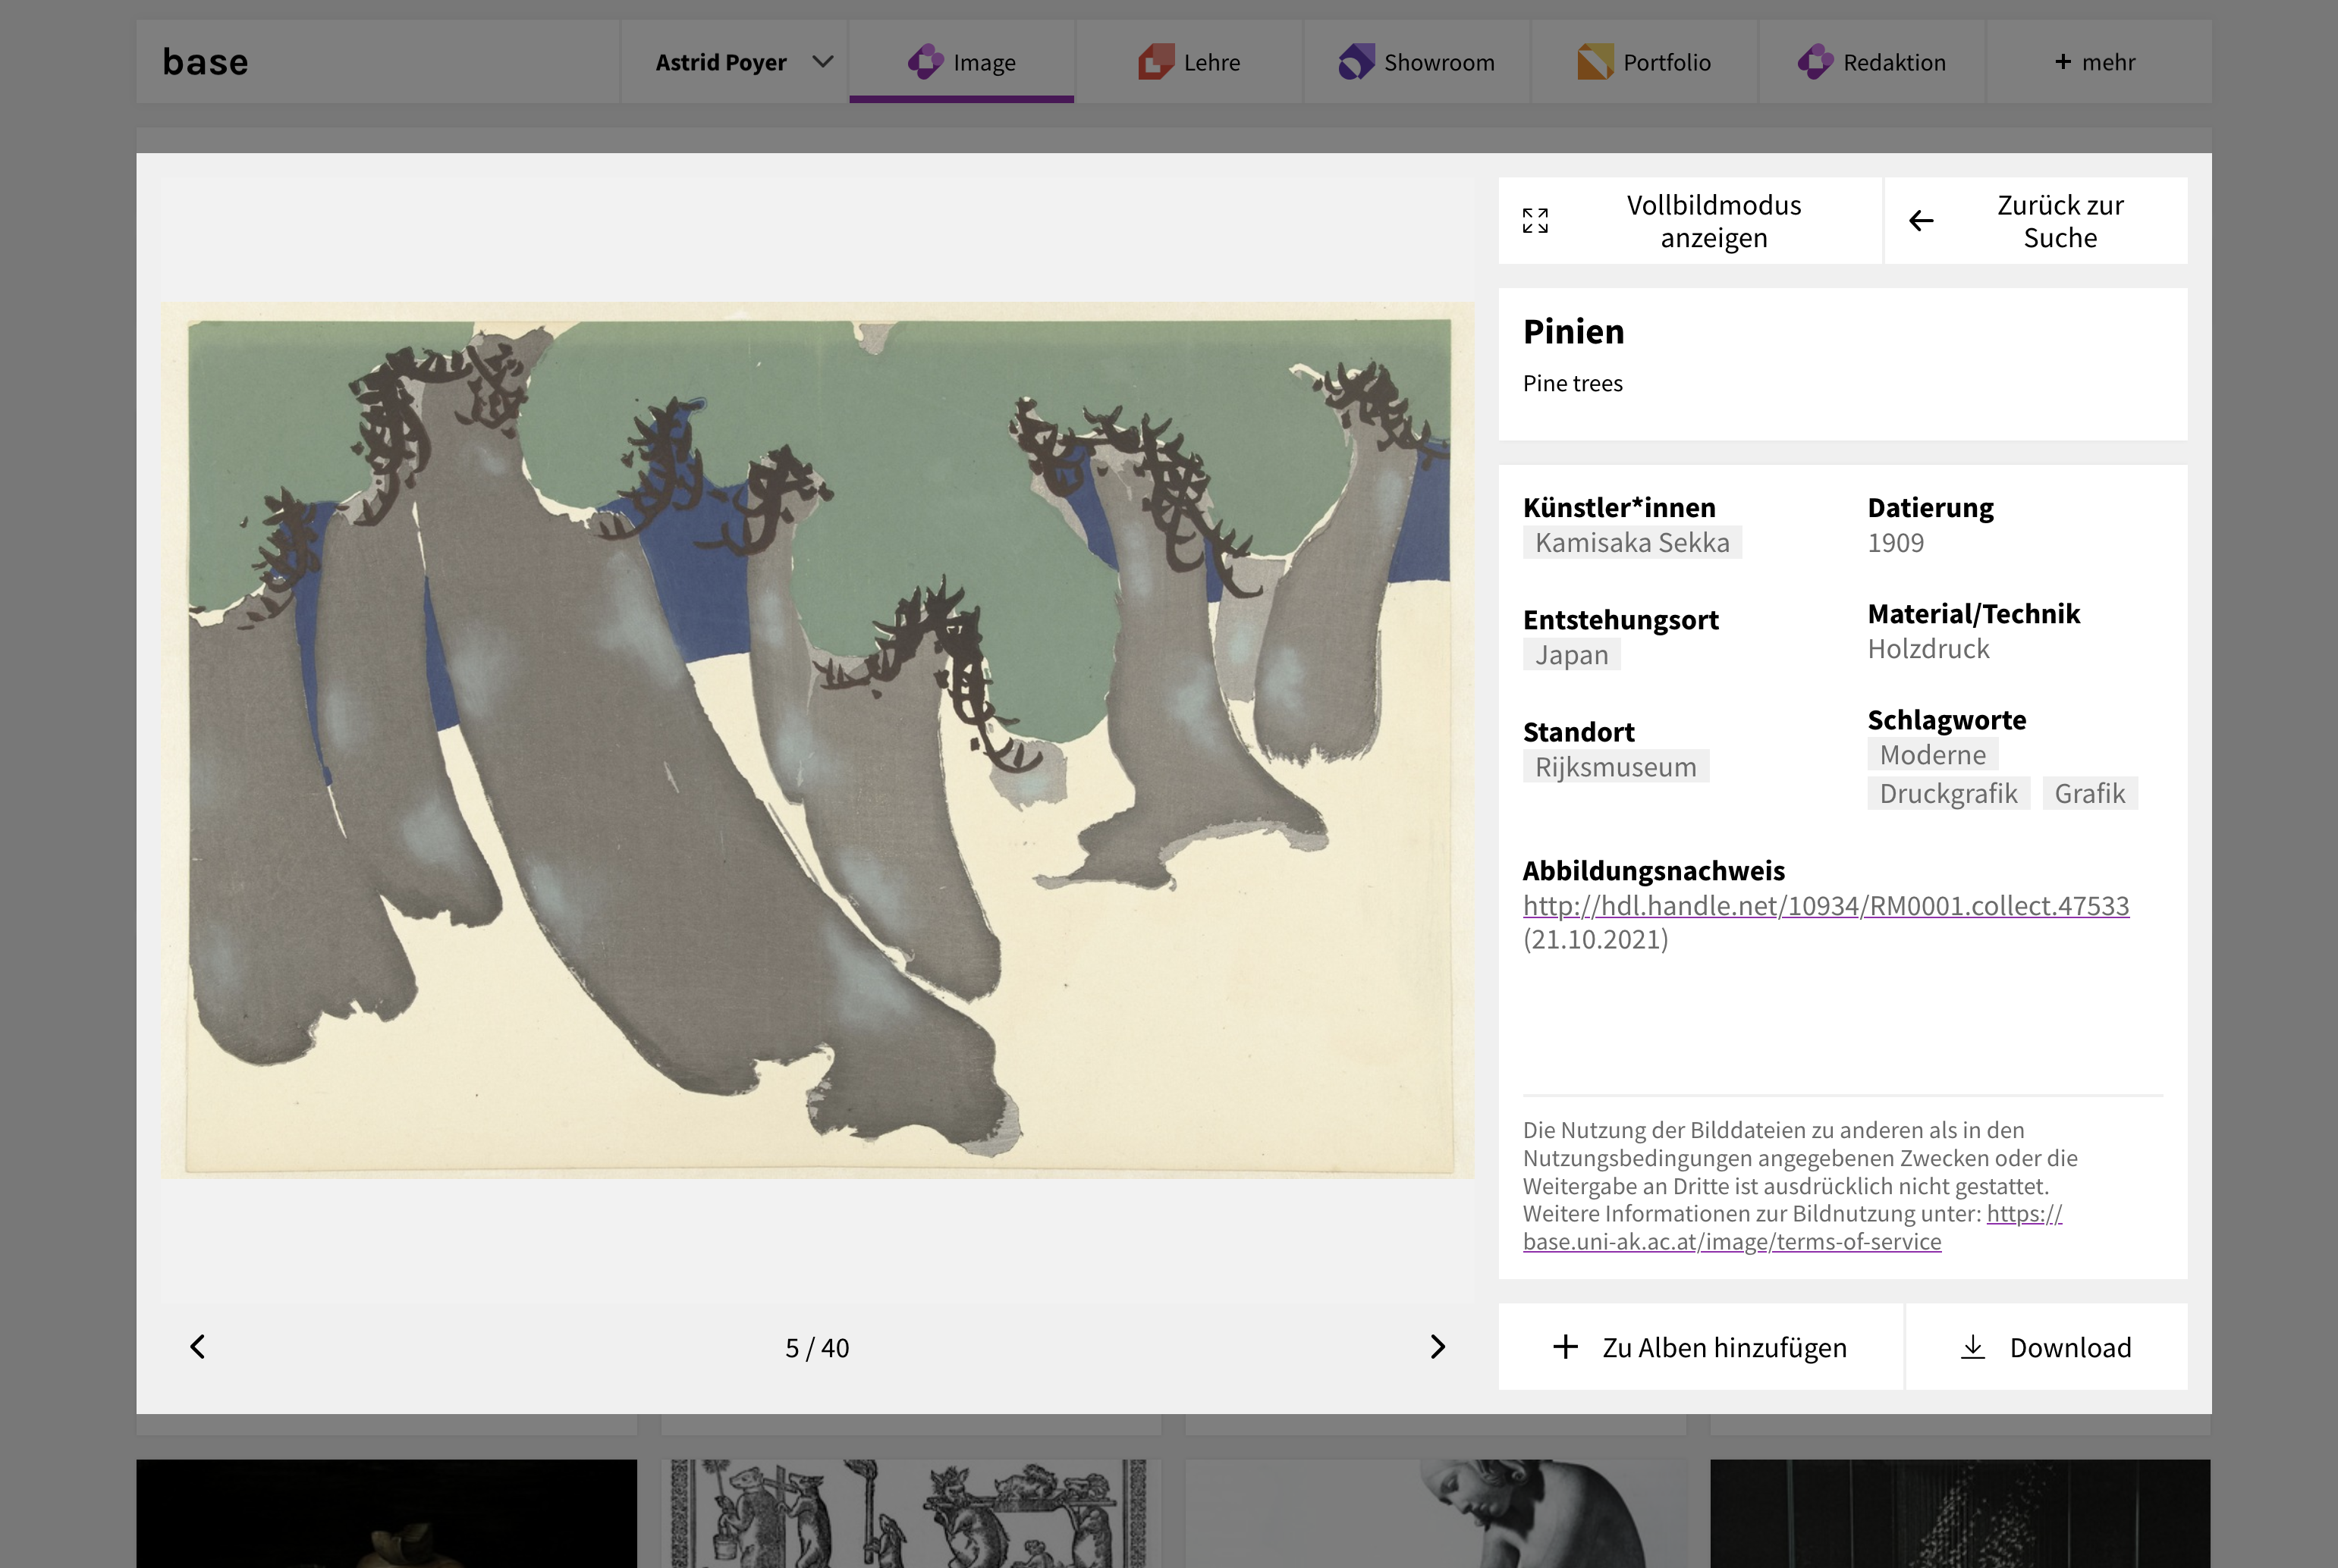This screenshot has height=1568, width=2338.
Task: Open the Image tab
Action: point(961,62)
